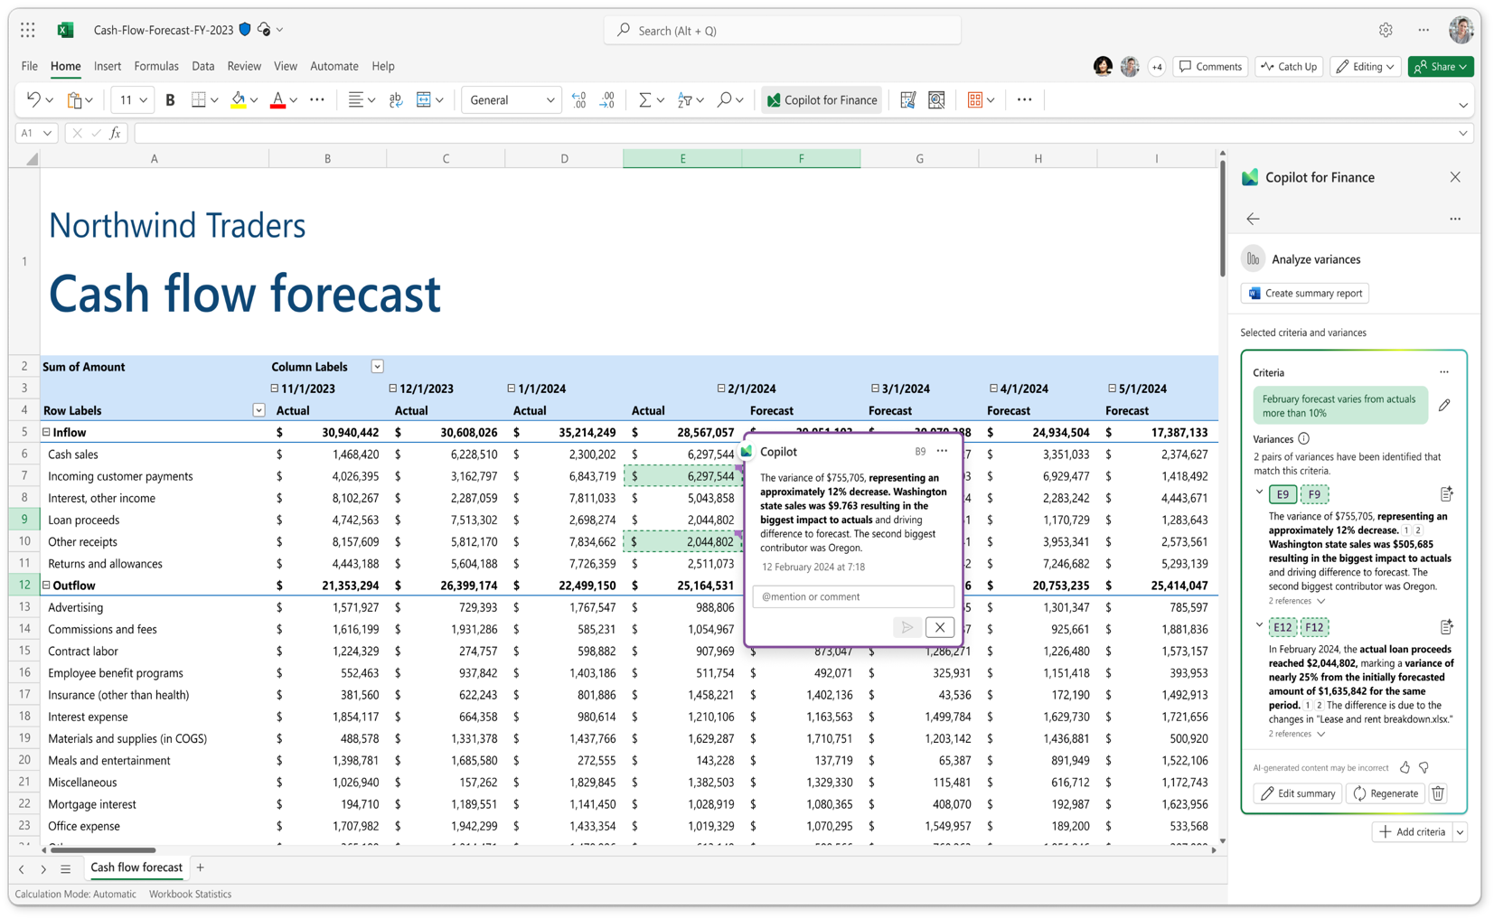
Task: Click the comment mention input field
Action: pyautogui.click(x=853, y=596)
